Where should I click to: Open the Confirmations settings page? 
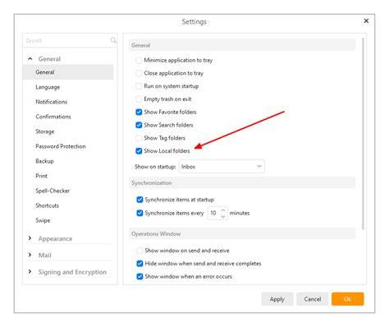[53, 117]
